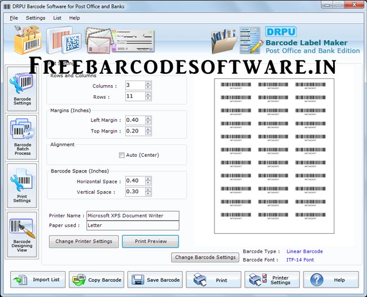Click the barcode sheet print preview
Screen dimensions: 367x297
tap(274, 156)
